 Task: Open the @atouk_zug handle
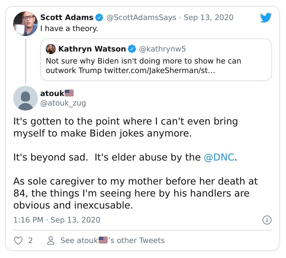click(64, 103)
